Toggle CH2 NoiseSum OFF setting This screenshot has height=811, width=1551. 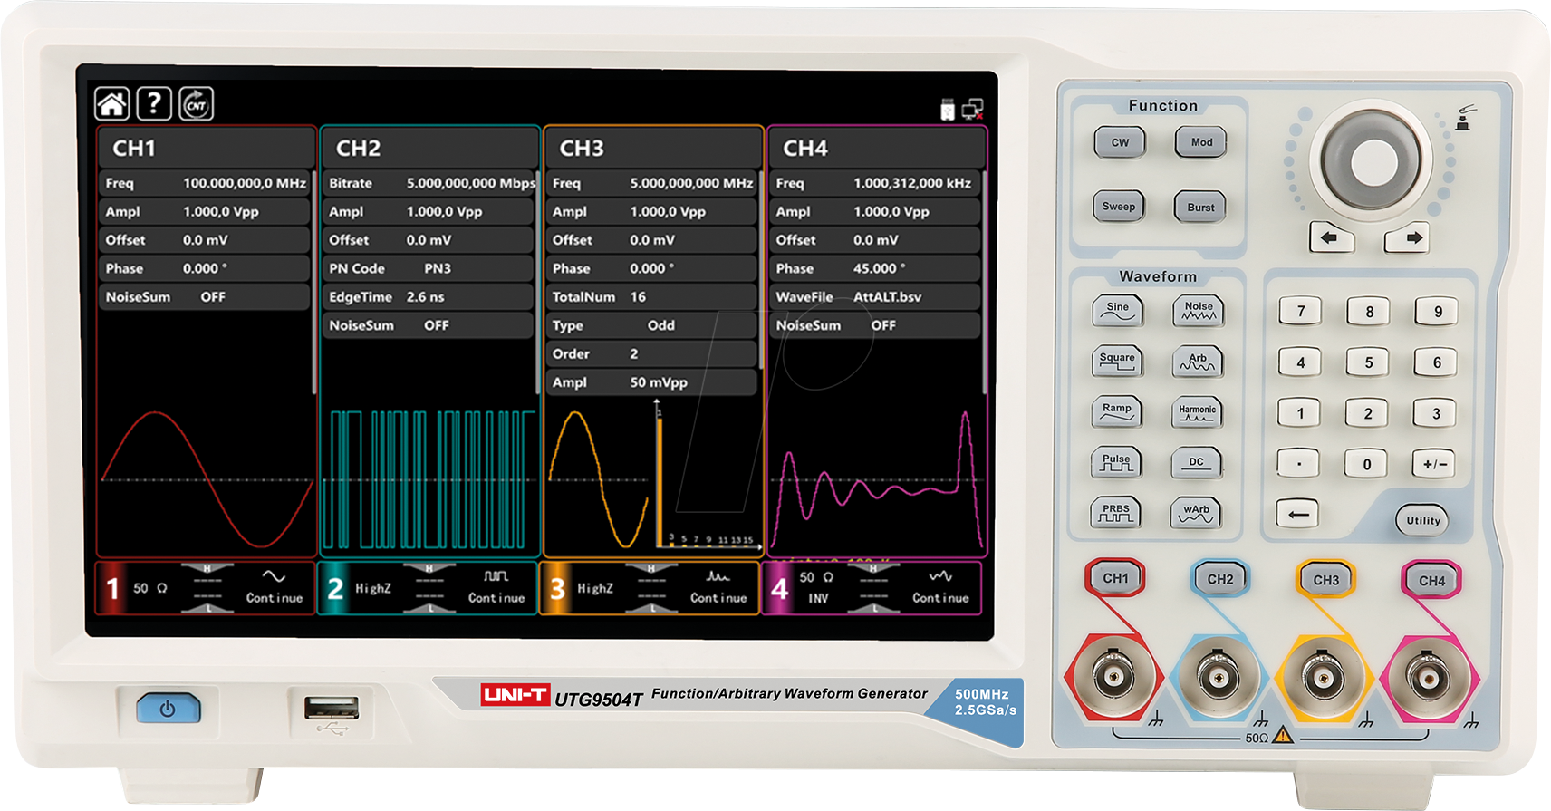[x=428, y=325]
